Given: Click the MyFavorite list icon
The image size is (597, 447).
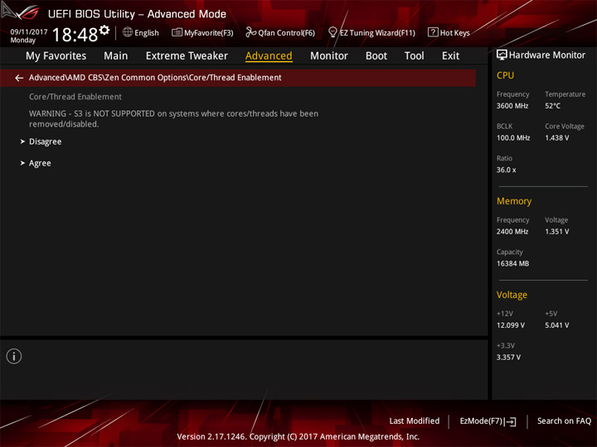Looking at the screenshot, I should tap(177, 32).
